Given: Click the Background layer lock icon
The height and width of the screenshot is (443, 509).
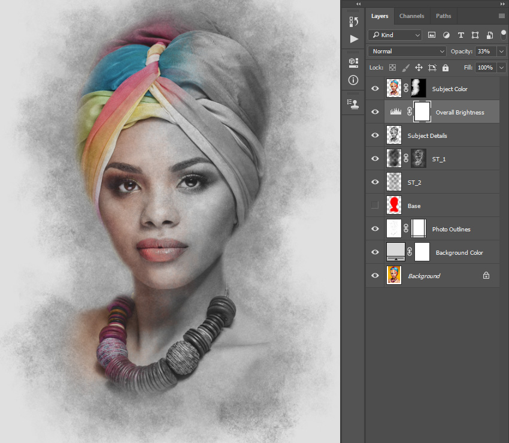Looking at the screenshot, I should [486, 275].
